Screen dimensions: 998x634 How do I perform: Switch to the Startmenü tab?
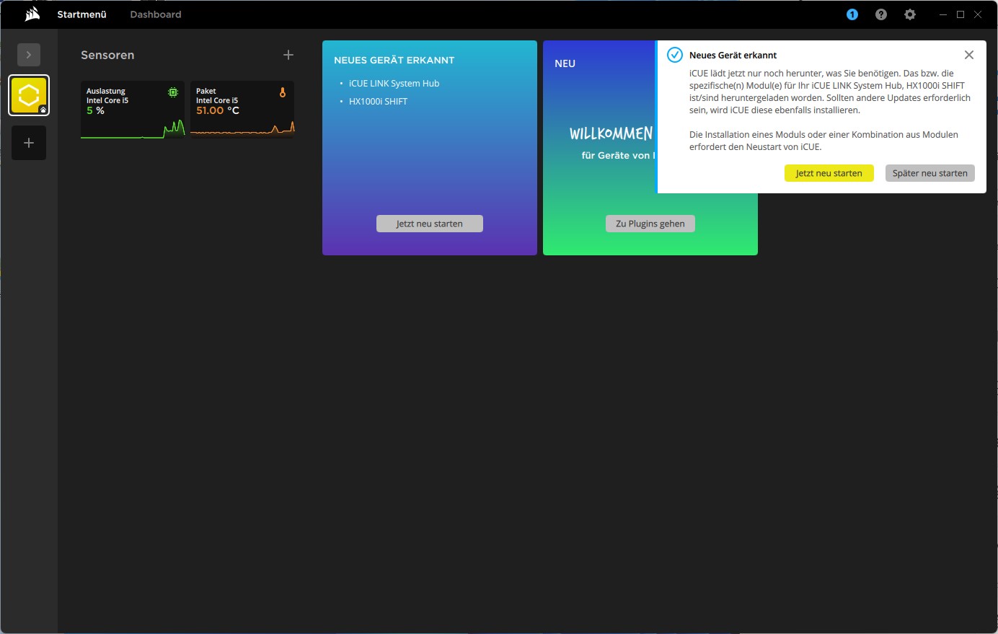[x=81, y=14]
